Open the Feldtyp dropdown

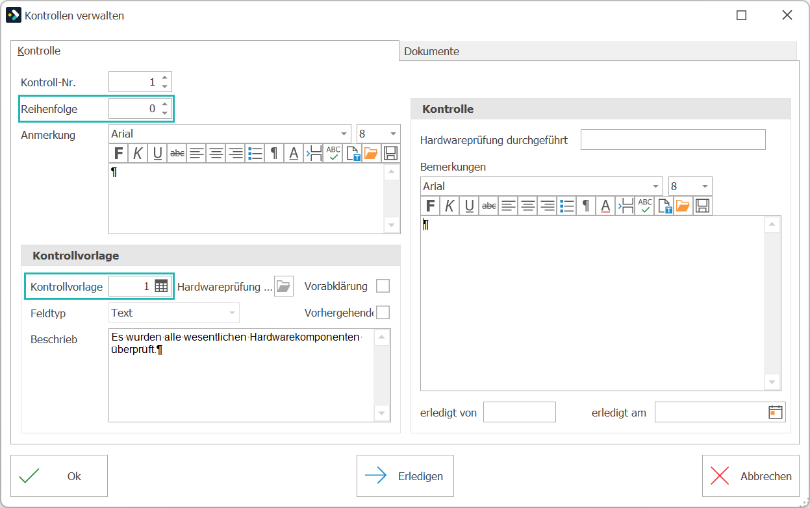click(x=174, y=313)
